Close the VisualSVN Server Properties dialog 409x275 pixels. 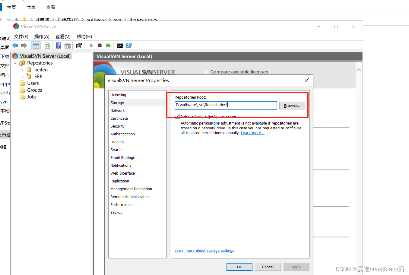[x=307, y=80]
